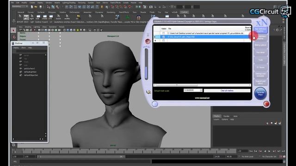Select defaultLightSet in the Outliner
This screenshot has height=166, width=296.
[30, 72]
